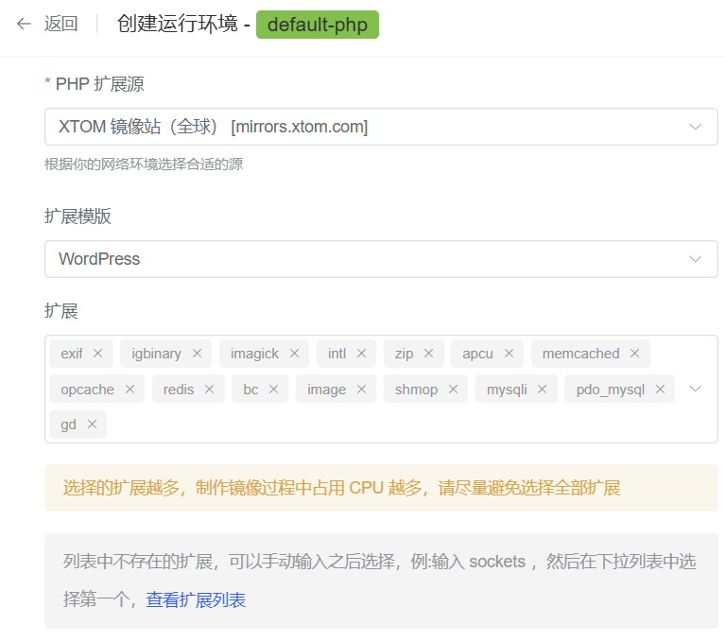The height and width of the screenshot is (642, 725).
Task: Remove the gd extension tag
Action: click(92, 425)
